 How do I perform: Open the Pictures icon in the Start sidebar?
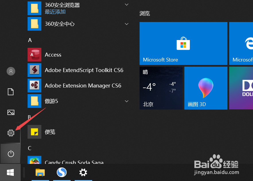[x=11, y=112]
